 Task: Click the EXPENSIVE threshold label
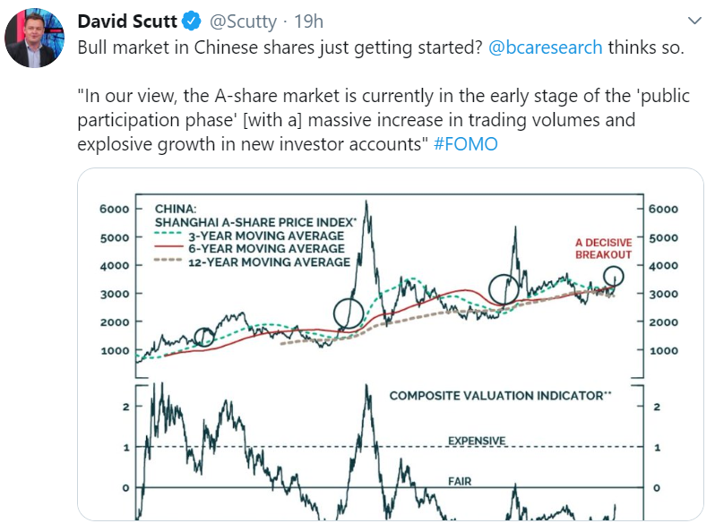pos(477,441)
